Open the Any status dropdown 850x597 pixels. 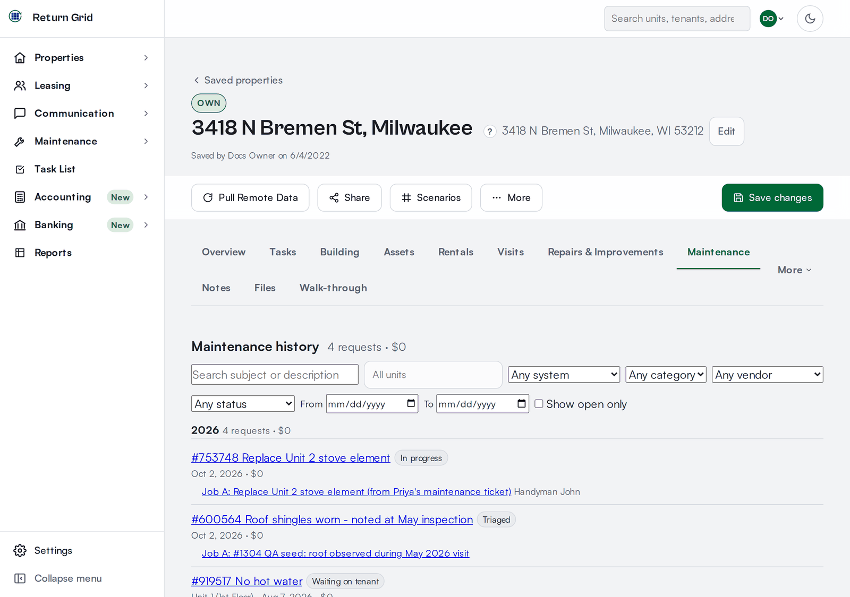coord(243,404)
